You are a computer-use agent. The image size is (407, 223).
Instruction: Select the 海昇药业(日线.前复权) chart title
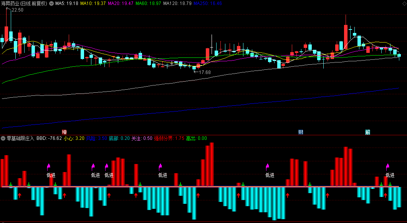coord(24,3)
